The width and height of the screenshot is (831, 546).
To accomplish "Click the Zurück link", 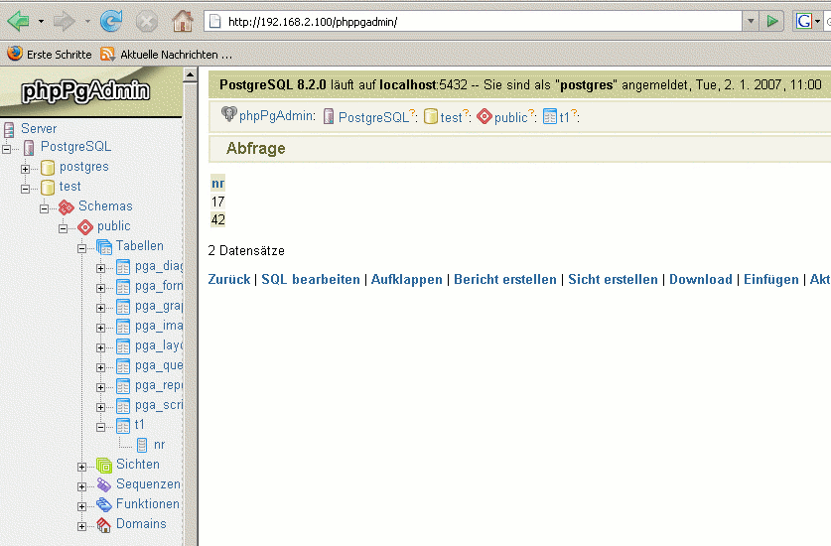I will (229, 280).
